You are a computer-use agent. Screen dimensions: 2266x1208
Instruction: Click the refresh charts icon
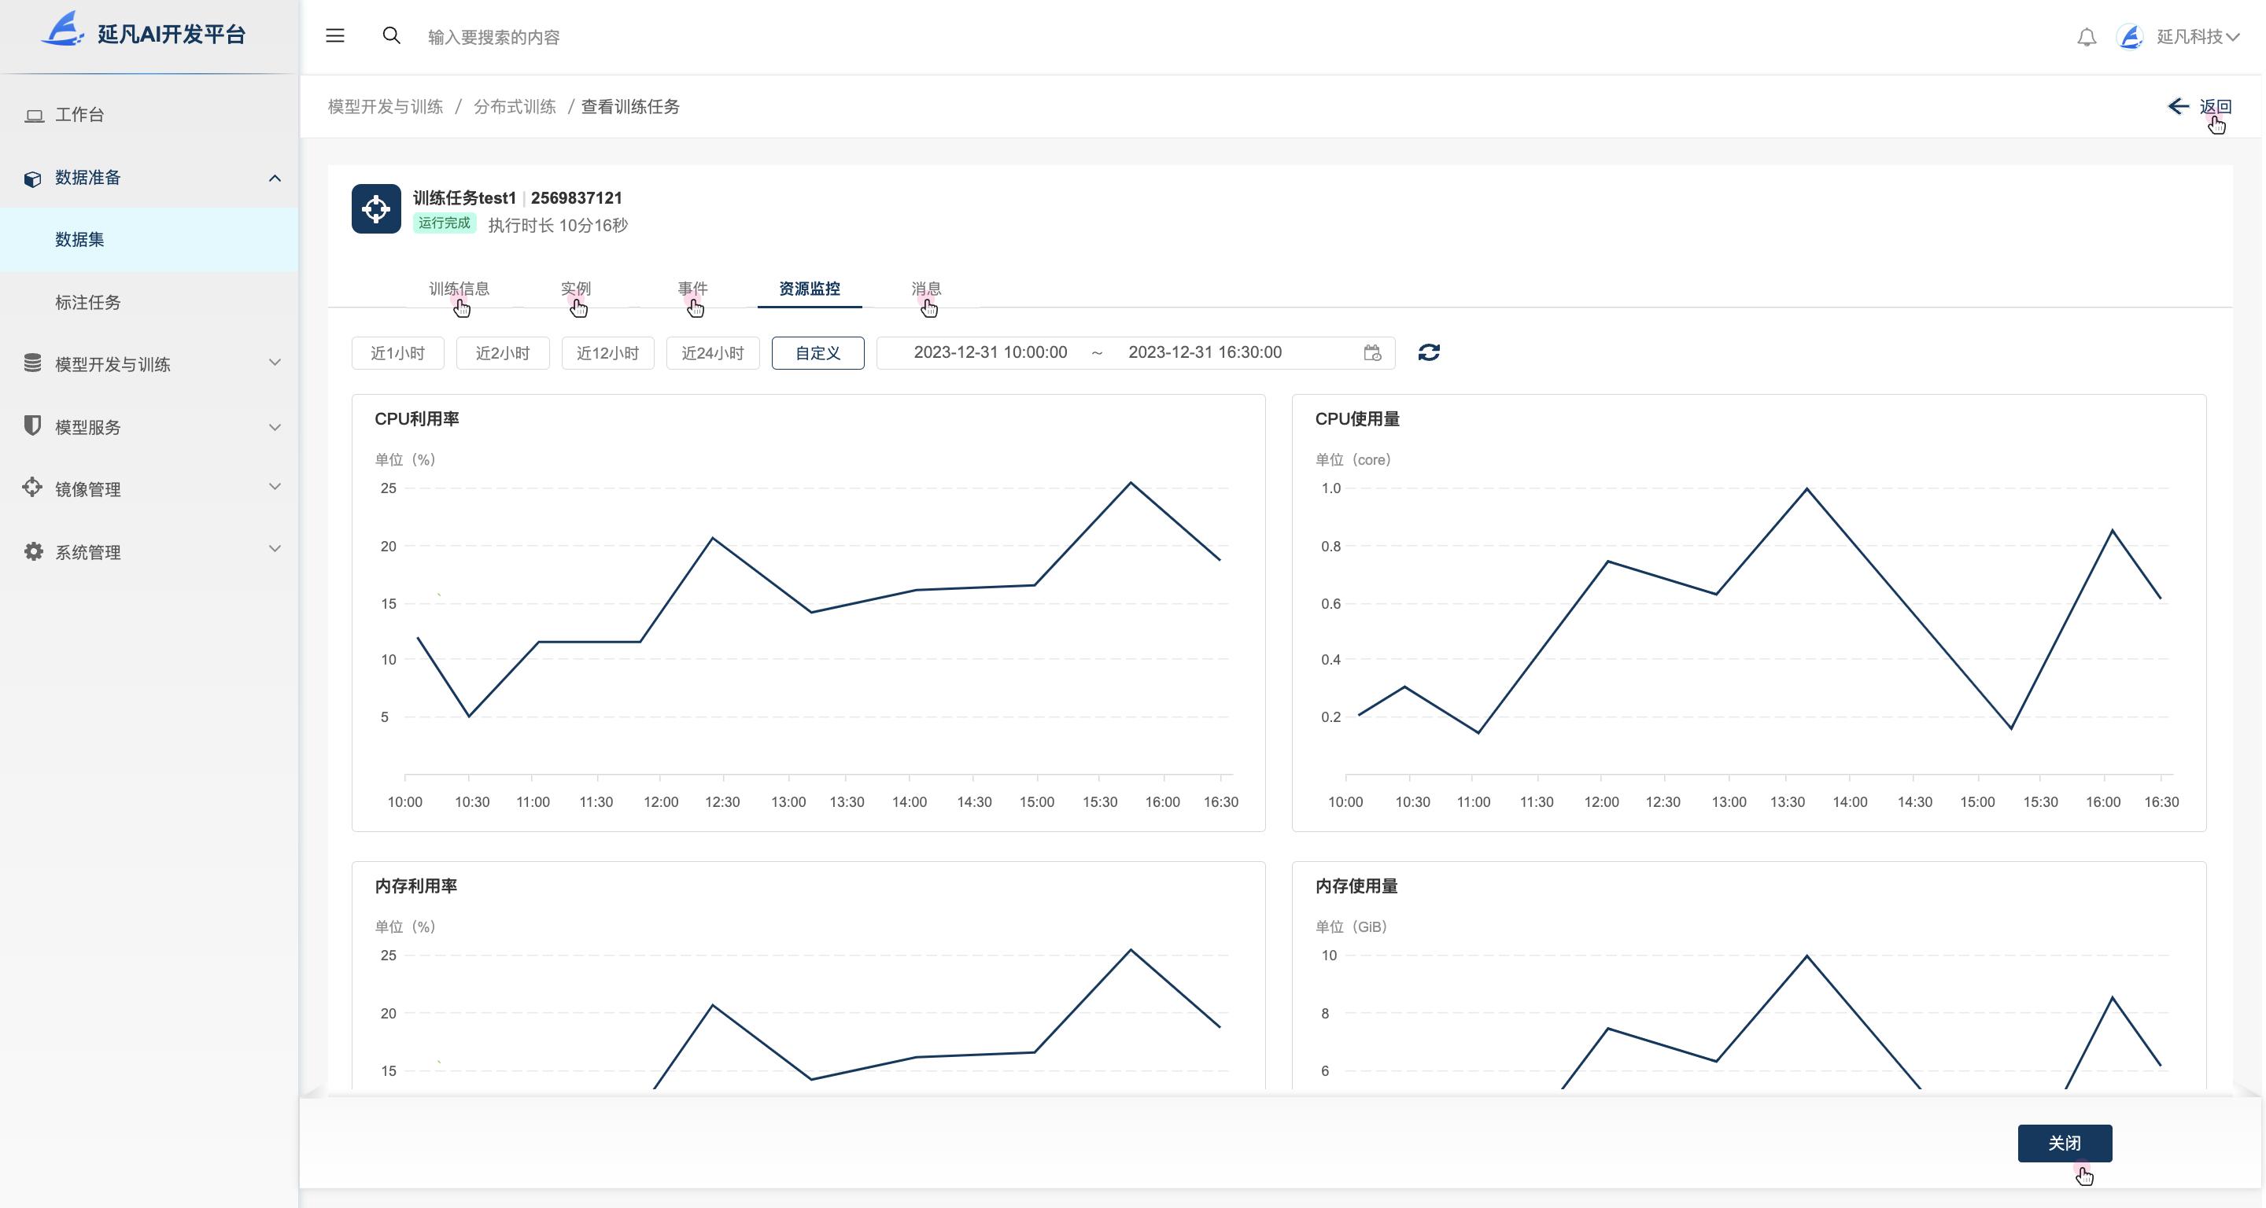pyautogui.click(x=1429, y=352)
